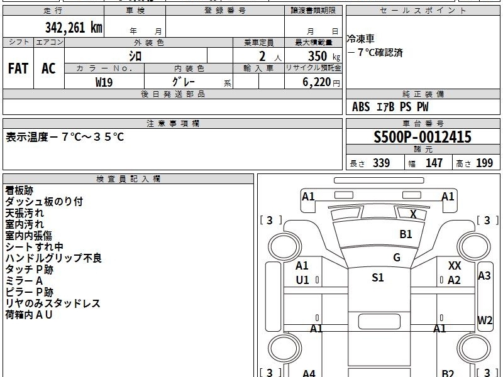
Task: Click inspector note シート すれ中
Action: pos(34,247)
